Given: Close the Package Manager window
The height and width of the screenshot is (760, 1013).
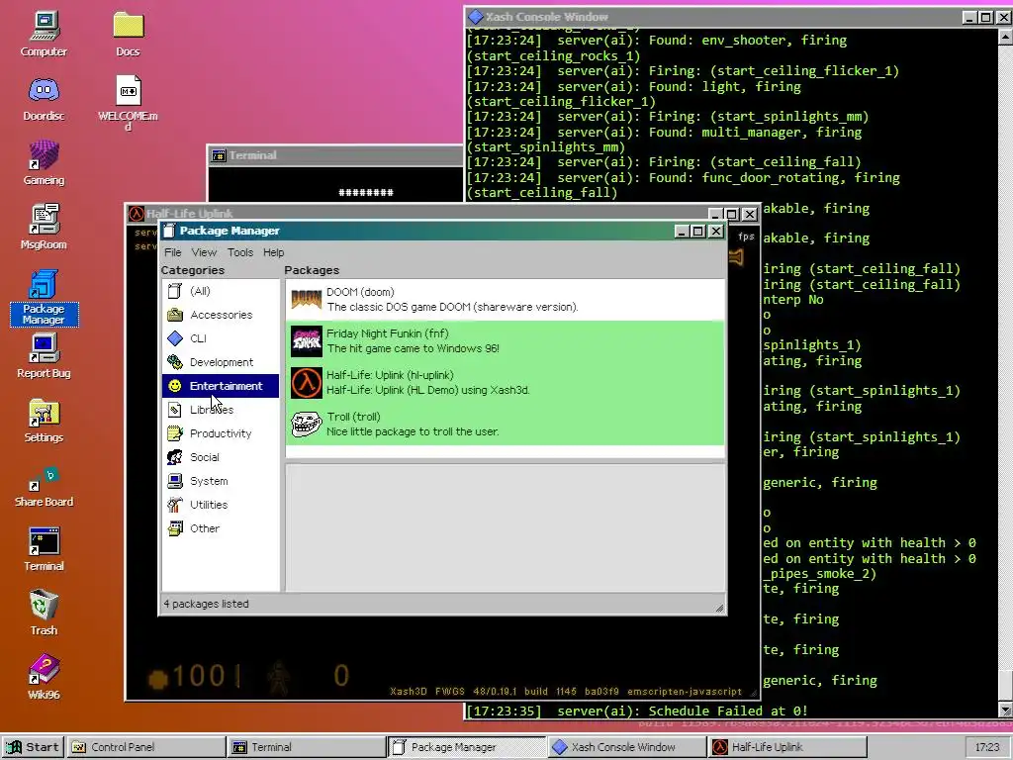Looking at the screenshot, I should coord(716,231).
